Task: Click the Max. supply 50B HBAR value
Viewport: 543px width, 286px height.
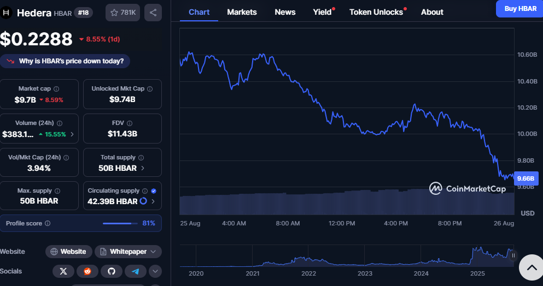Action: pyautogui.click(x=39, y=201)
